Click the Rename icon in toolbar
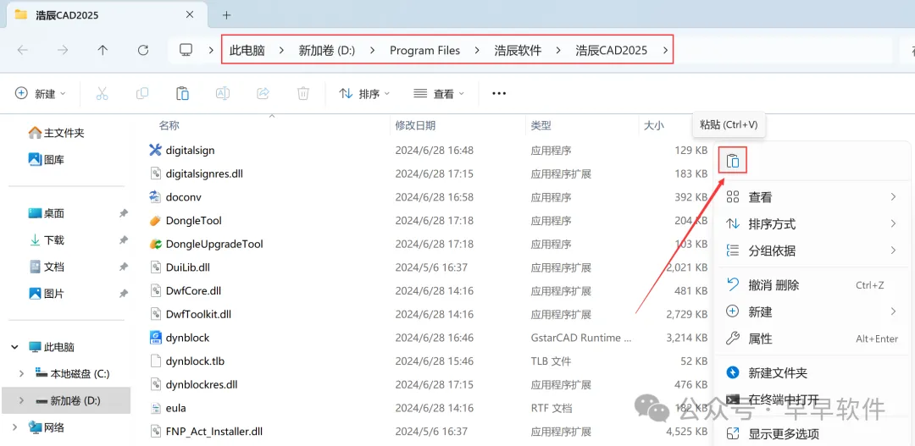Screen dimensions: 915x446 [x=222, y=93]
